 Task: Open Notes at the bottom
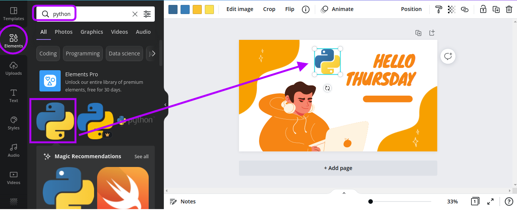(x=183, y=202)
